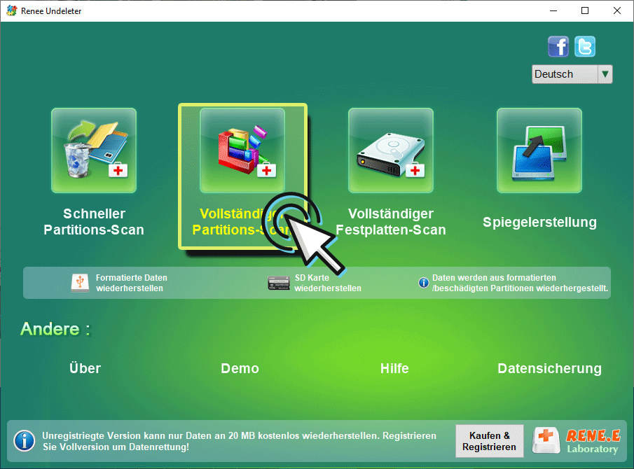Click the USB drive icon for formatted data

80,283
